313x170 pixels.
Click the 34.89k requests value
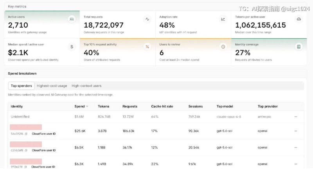[128, 164]
